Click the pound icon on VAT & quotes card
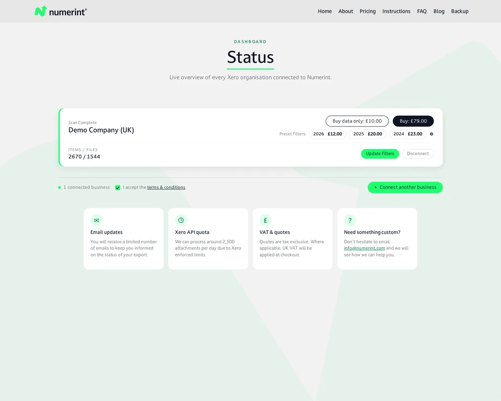Viewport: 501px width, 401px height. coord(265,220)
